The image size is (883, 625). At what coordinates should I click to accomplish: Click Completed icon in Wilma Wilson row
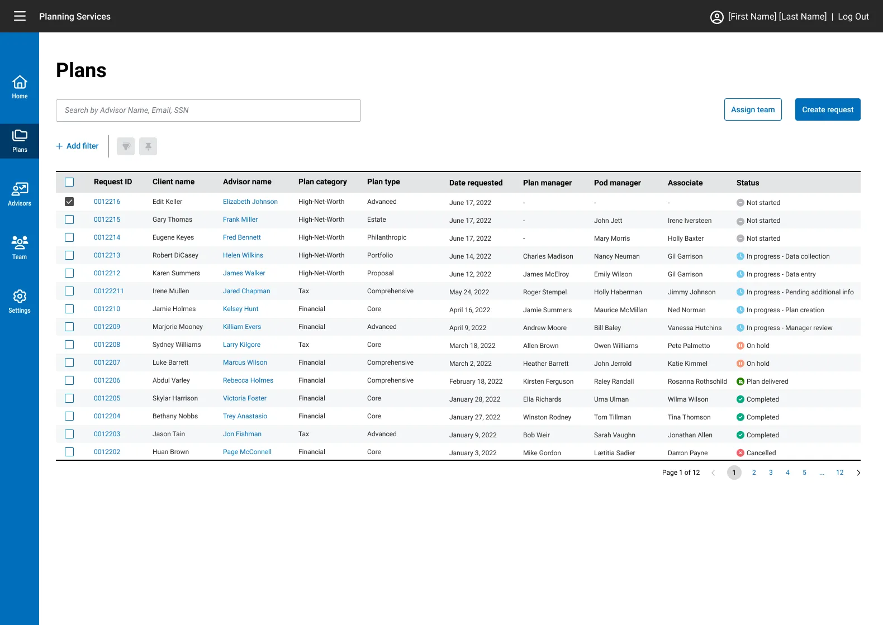tap(740, 399)
